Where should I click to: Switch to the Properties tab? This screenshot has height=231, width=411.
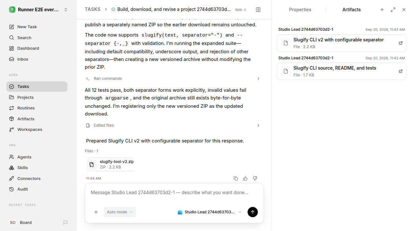click(x=300, y=10)
